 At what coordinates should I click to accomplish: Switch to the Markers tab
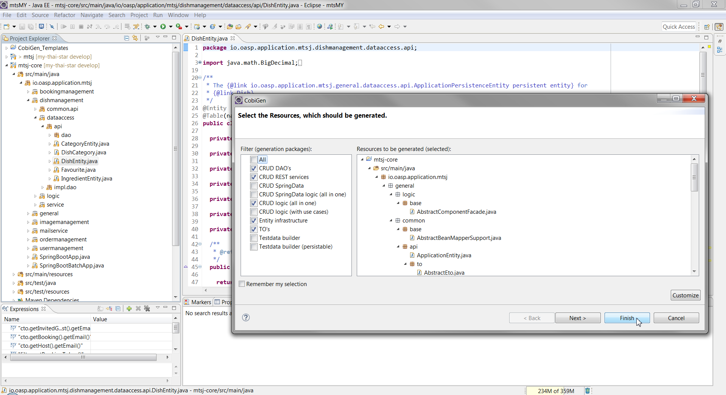(x=197, y=302)
